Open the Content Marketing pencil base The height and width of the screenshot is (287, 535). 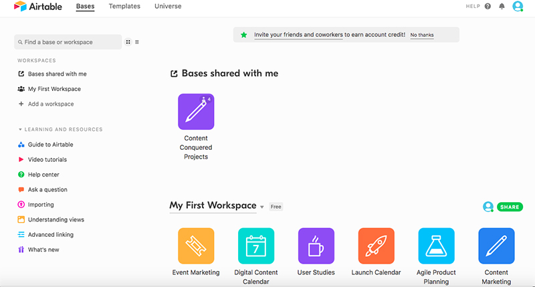point(496,246)
